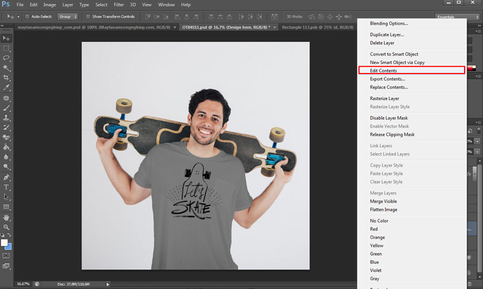Click the Doc size info in status bar
Viewport: 483px width, 289px height.
pyautogui.click(x=74, y=284)
